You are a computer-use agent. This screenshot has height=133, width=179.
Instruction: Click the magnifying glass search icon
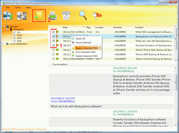pyautogui.click(x=83, y=15)
